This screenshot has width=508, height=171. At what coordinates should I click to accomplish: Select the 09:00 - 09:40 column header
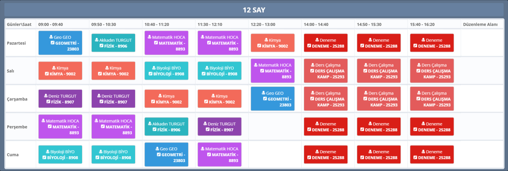point(50,24)
